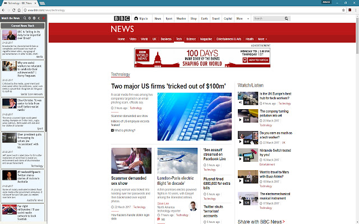Open 'London-Paris electric flight in decade' article

click(176, 180)
